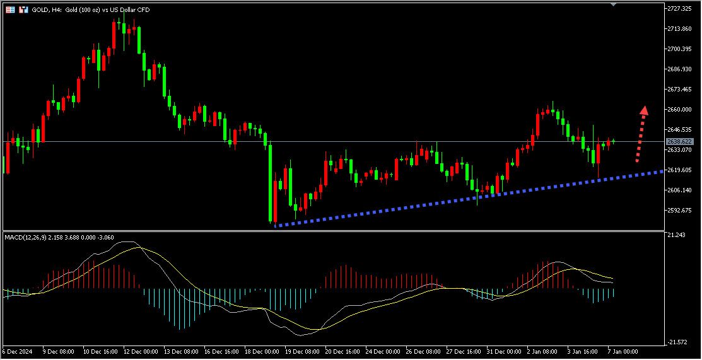Select the red dotted upward arrow
This screenshot has height=360, width=702.
pos(641,132)
